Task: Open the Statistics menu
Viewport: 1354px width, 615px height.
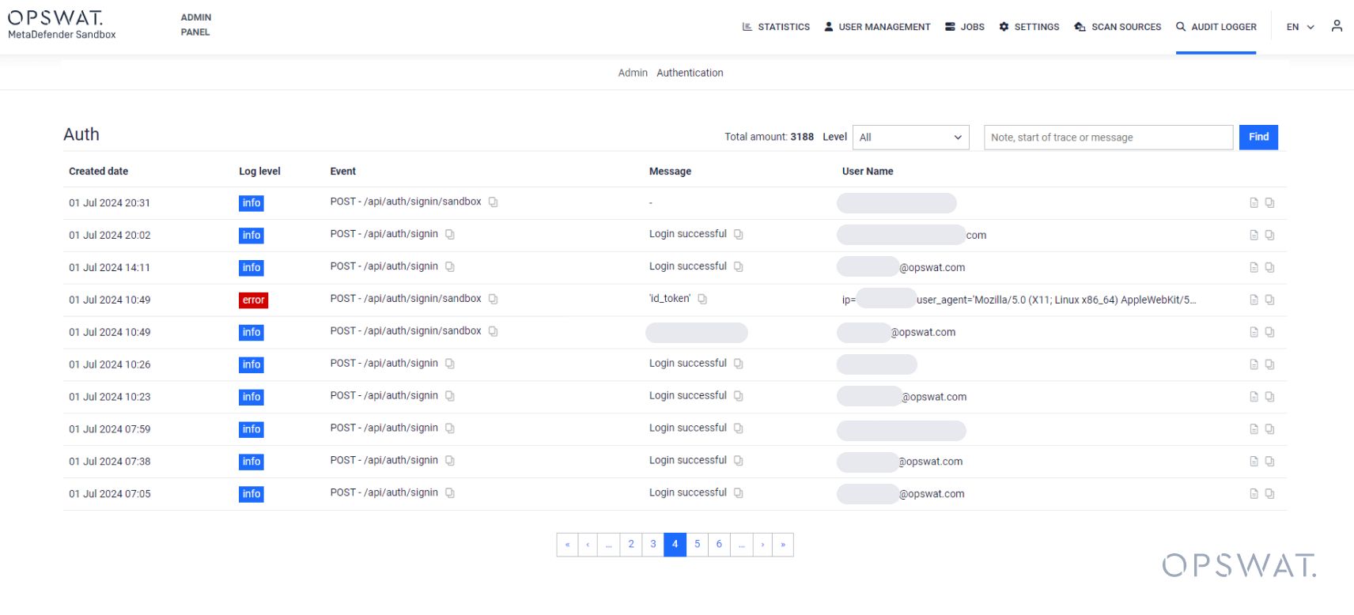Action: point(776,27)
